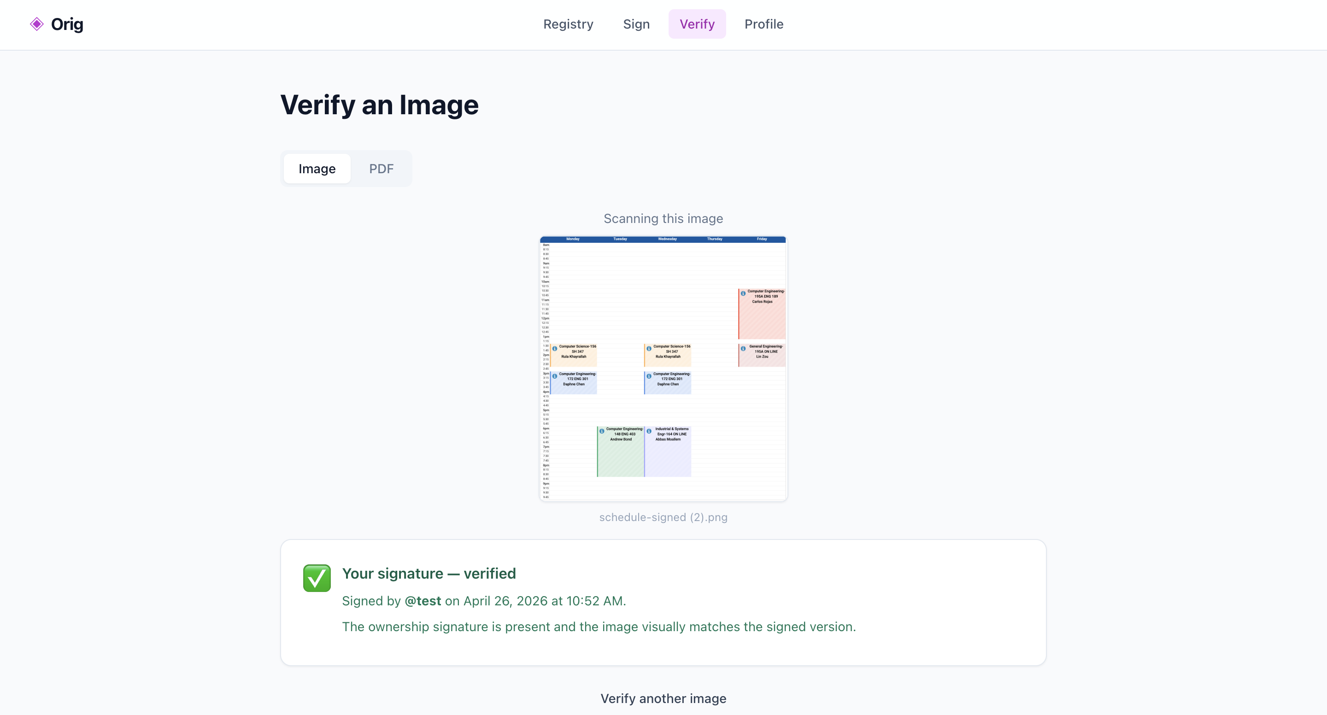The height and width of the screenshot is (715, 1327).
Task: Click info icon on Computer Engineering-148 block
Action: click(602, 431)
